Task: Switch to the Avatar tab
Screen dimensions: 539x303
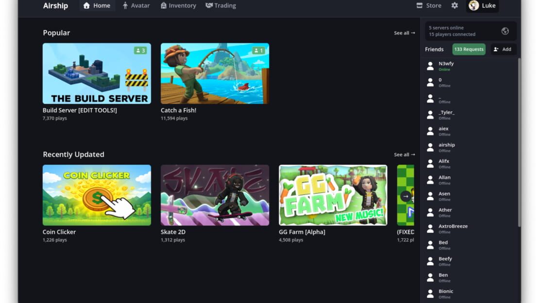Action: pos(136,5)
